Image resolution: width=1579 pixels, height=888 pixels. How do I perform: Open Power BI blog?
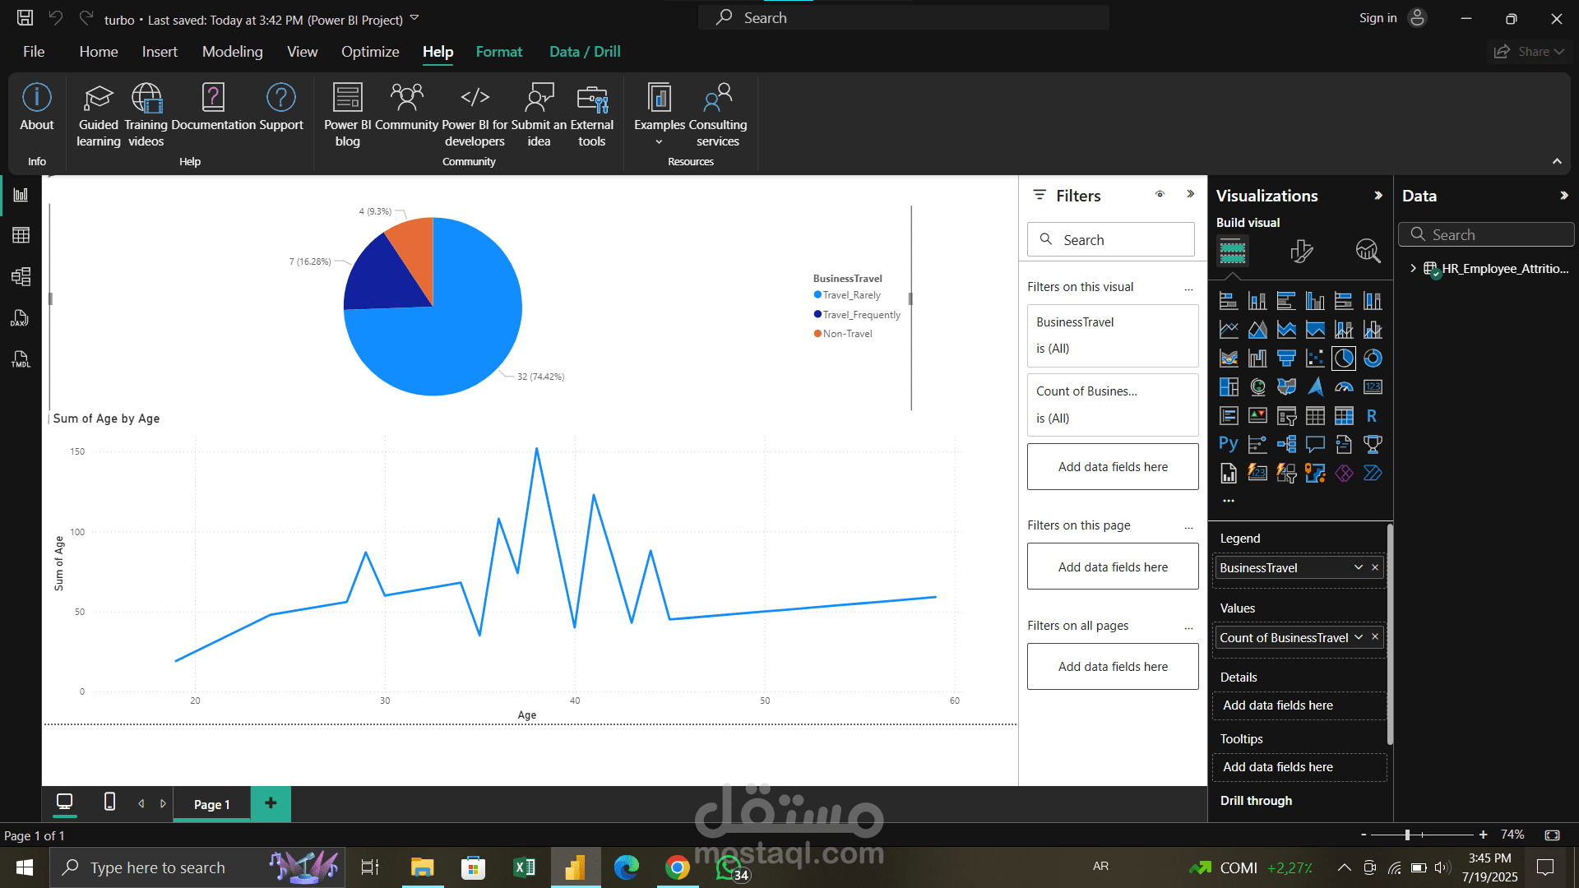click(x=347, y=115)
